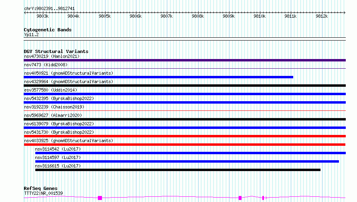Click the TTTY22 exon near 9810k
357x202 pixels.
tap(263, 198)
